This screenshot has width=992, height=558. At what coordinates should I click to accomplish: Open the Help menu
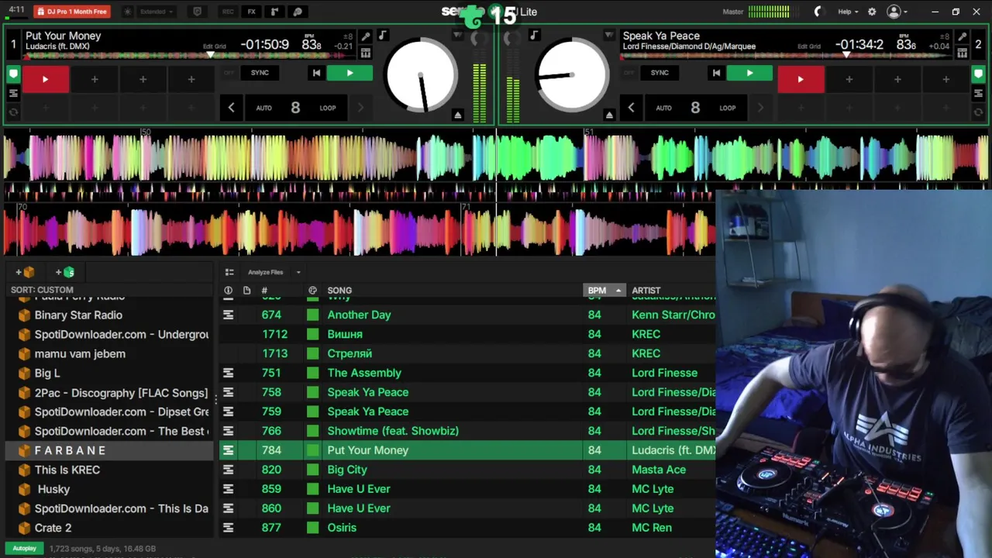(848, 12)
